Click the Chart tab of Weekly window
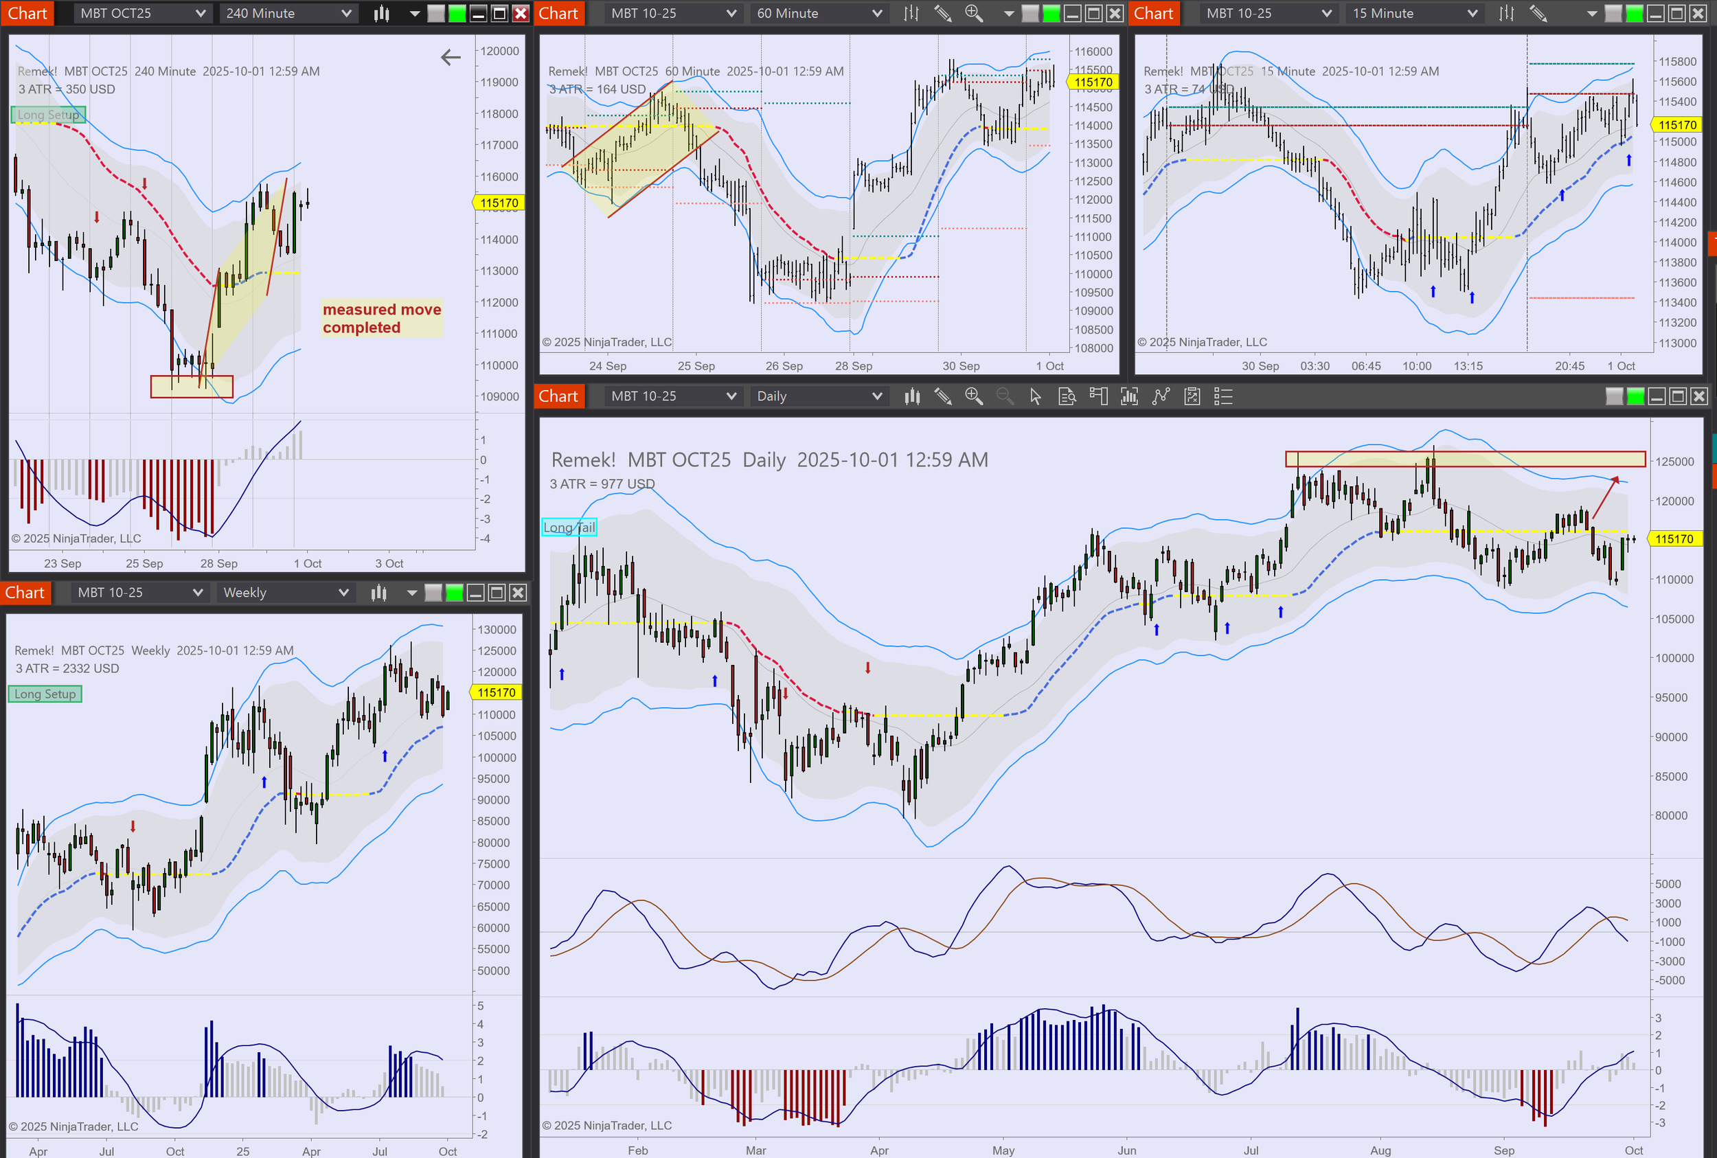 [x=25, y=592]
